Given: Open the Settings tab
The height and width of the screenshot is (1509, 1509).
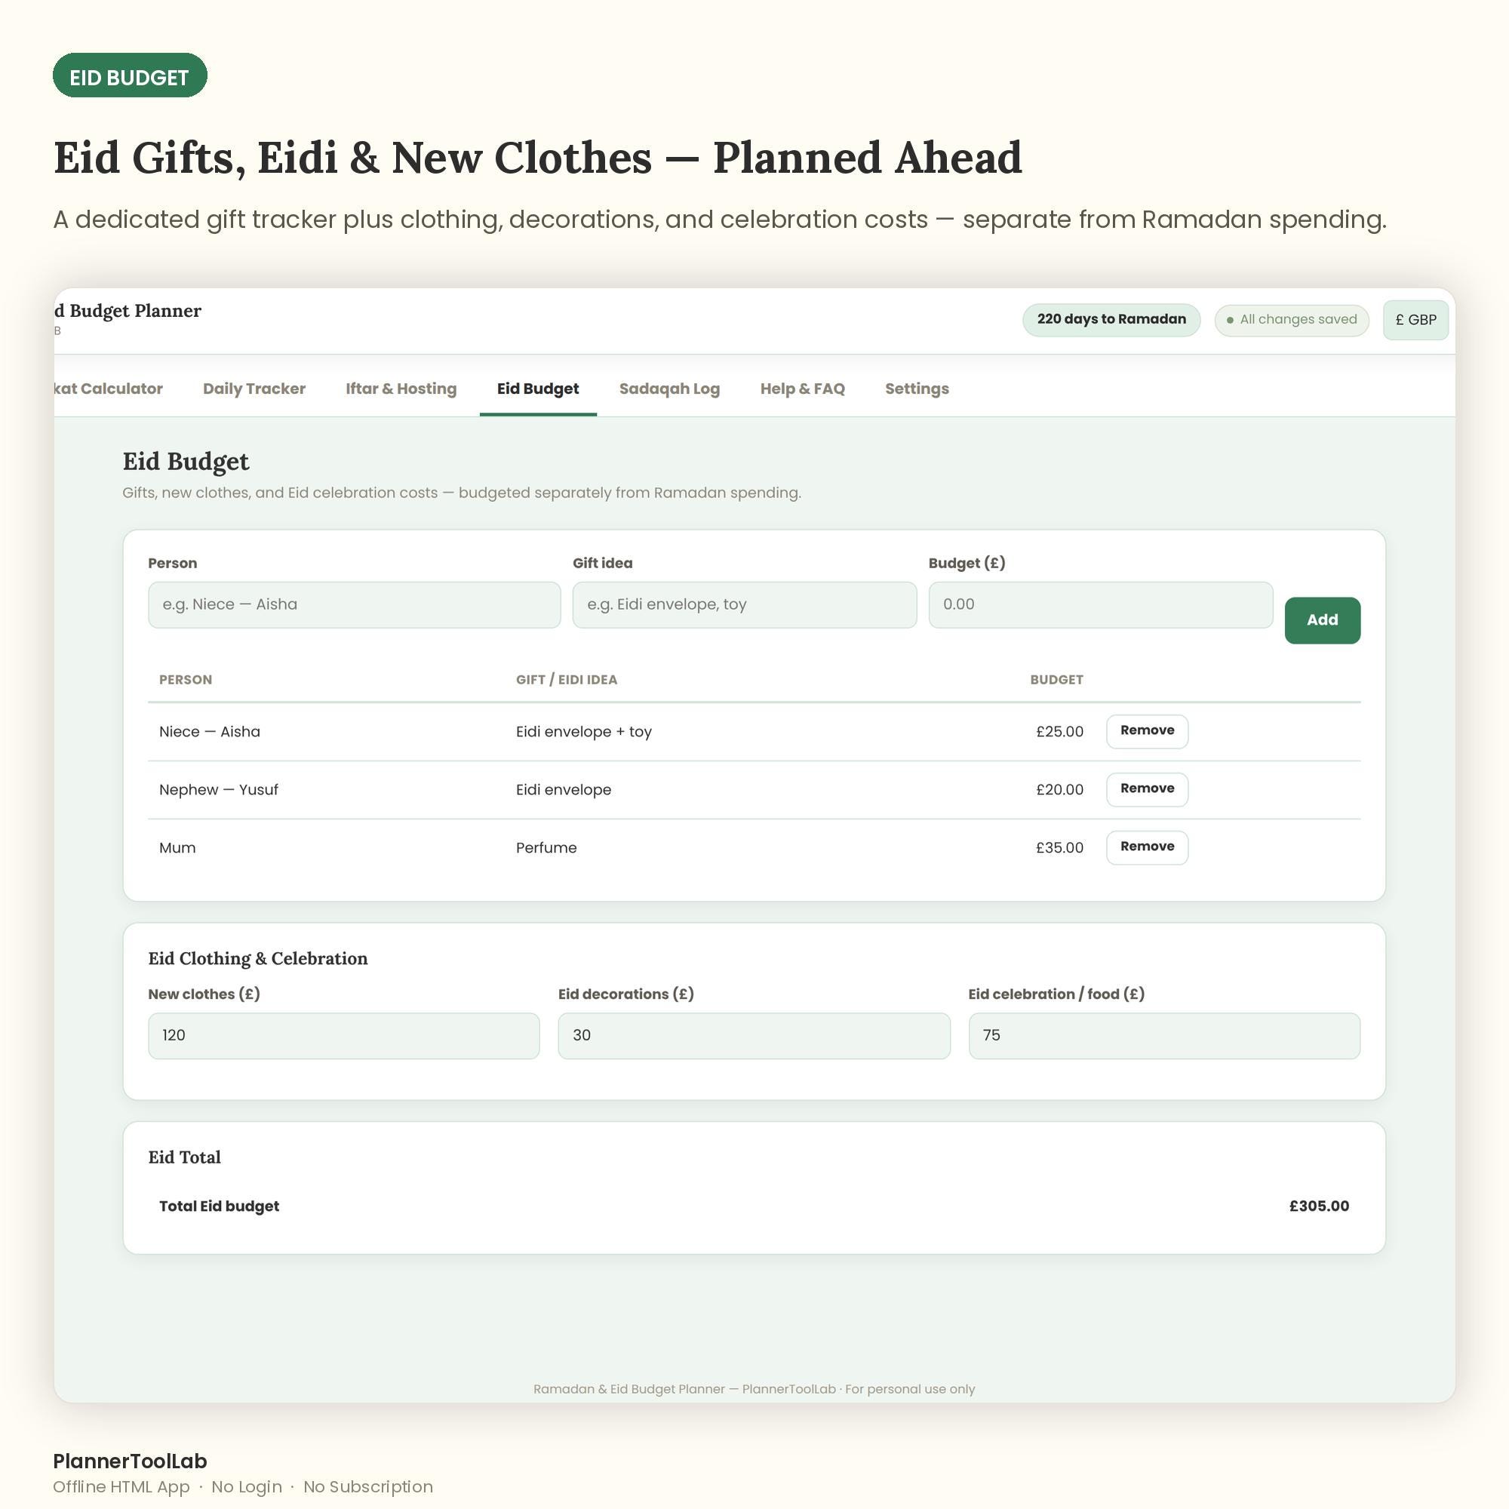Looking at the screenshot, I should pos(916,388).
